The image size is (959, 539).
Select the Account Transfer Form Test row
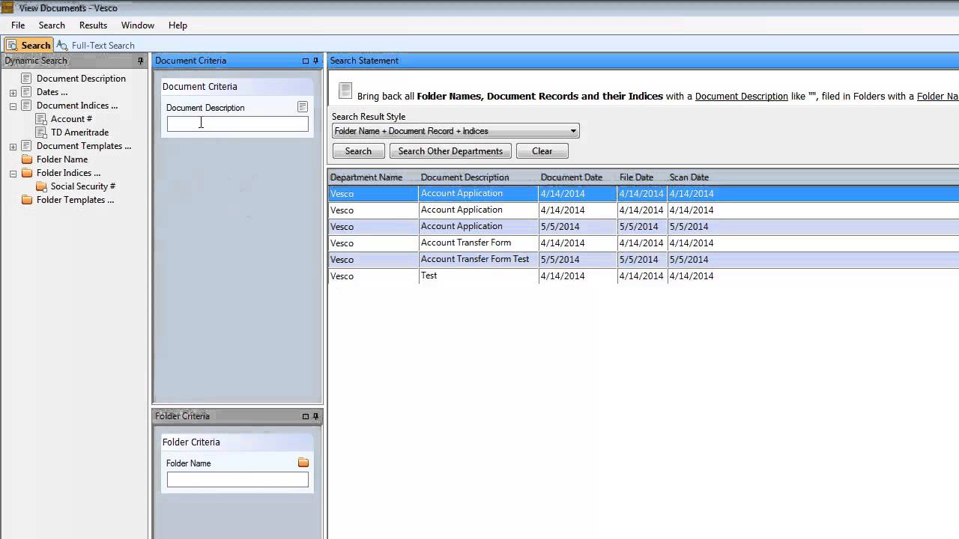pos(644,260)
